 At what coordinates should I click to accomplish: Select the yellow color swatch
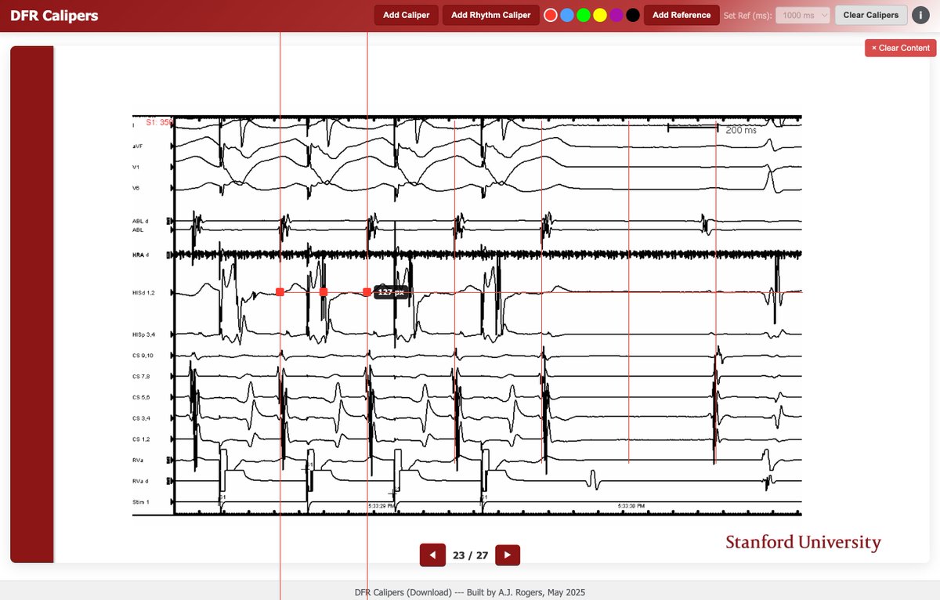pyautogui.click(x=600, y=15)
